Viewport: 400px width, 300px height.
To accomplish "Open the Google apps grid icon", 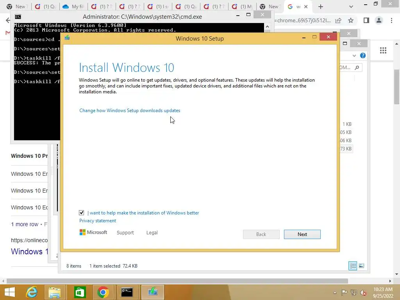I will point(383,50).
